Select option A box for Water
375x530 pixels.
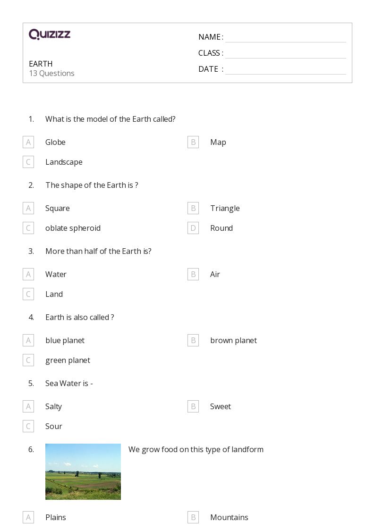tap(28, 274)
